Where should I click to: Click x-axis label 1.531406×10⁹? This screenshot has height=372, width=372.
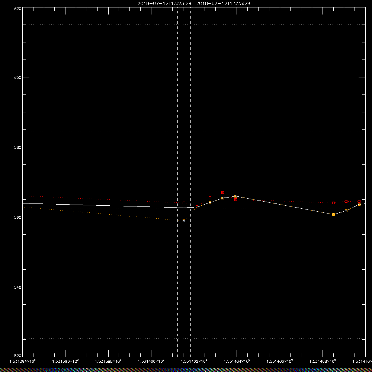280,361
